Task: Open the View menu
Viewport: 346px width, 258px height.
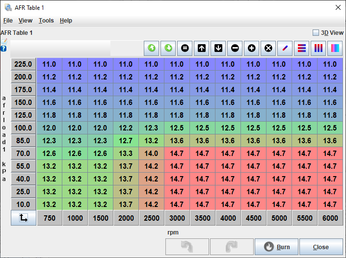Action: point(26,21)
